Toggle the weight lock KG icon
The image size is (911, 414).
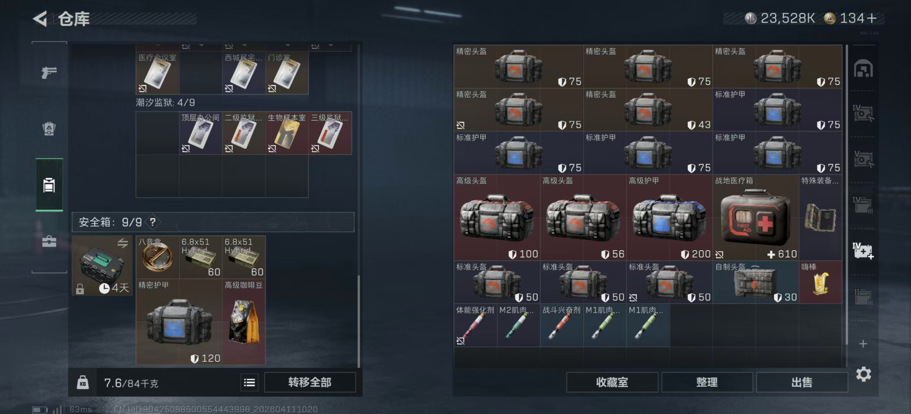pos(83,383)
